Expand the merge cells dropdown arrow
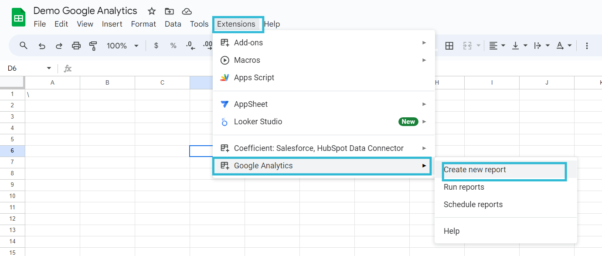 [x=479, y=45]
